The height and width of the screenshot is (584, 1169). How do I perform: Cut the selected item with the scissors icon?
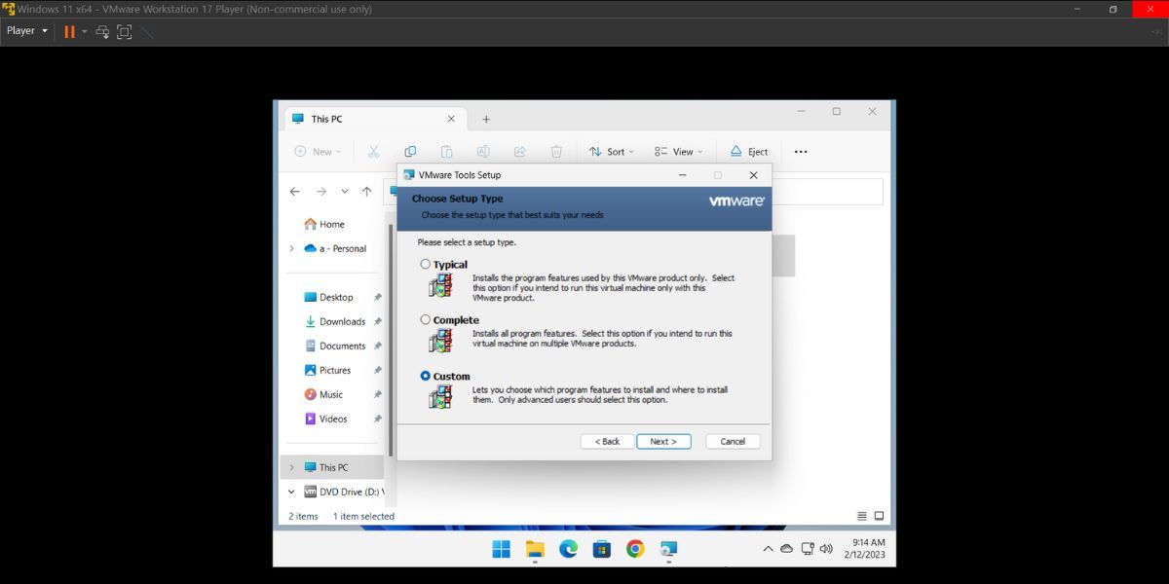click(373, 151)
